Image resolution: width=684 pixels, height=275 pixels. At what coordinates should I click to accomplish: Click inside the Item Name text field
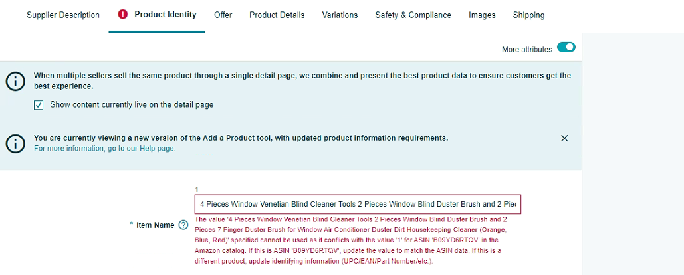(x=358, y=204)
